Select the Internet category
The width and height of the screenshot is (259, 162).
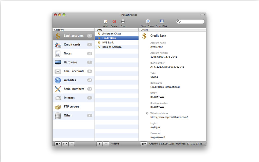74,98
